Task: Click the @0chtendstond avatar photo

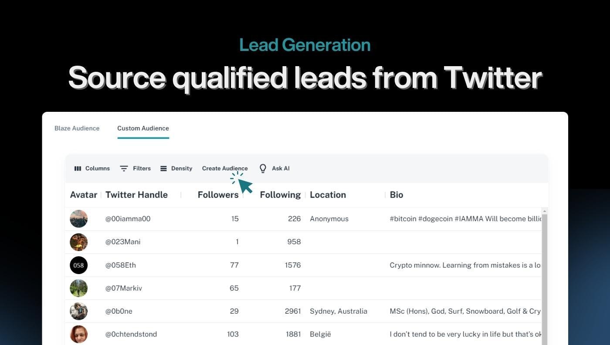Action: click(79, 334)
